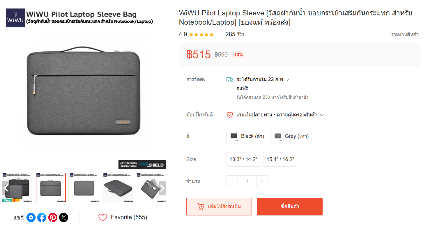Screen dimensions: 428x225
Task: Click the delivery truck icon
Action: [230, 80]
